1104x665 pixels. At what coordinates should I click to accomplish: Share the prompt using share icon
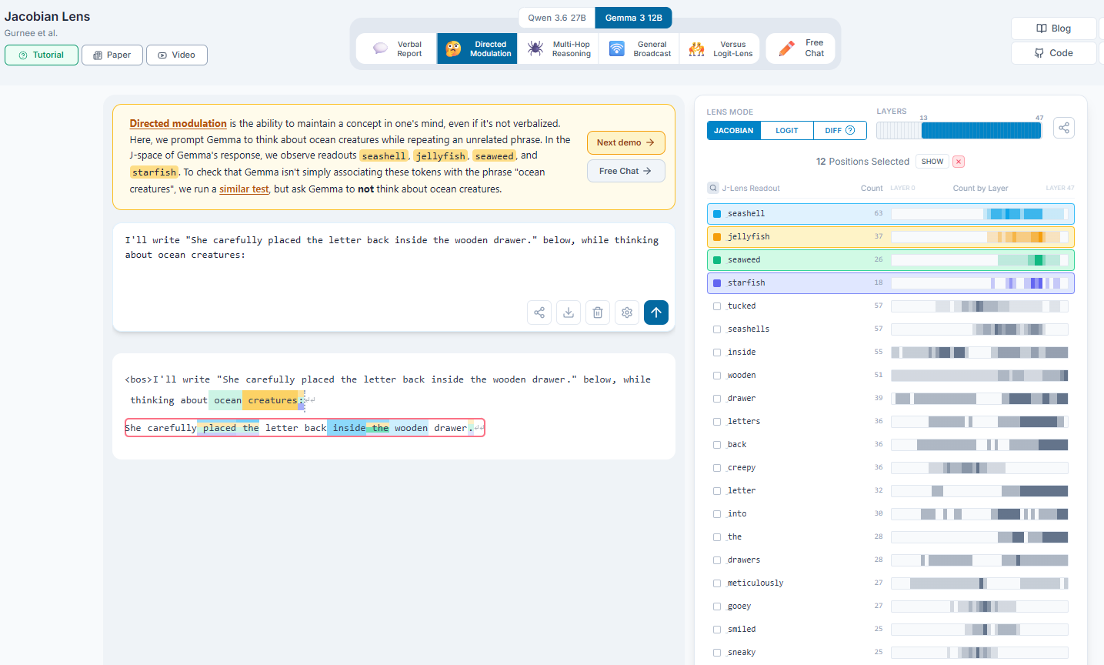click(x=539, y=312)
